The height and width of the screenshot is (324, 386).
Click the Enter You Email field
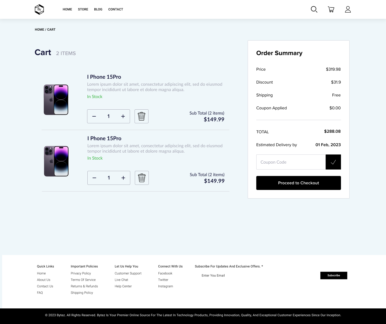pyautogui.click(x=257, y=275)
